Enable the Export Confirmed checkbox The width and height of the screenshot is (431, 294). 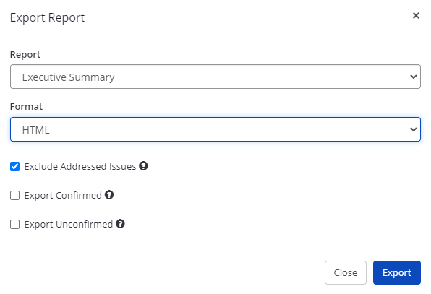click(x=15, y=196)
